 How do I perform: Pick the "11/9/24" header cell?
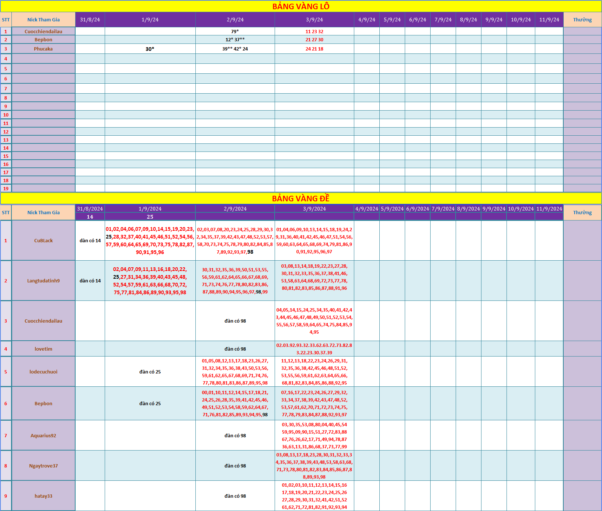click(549, 20)
